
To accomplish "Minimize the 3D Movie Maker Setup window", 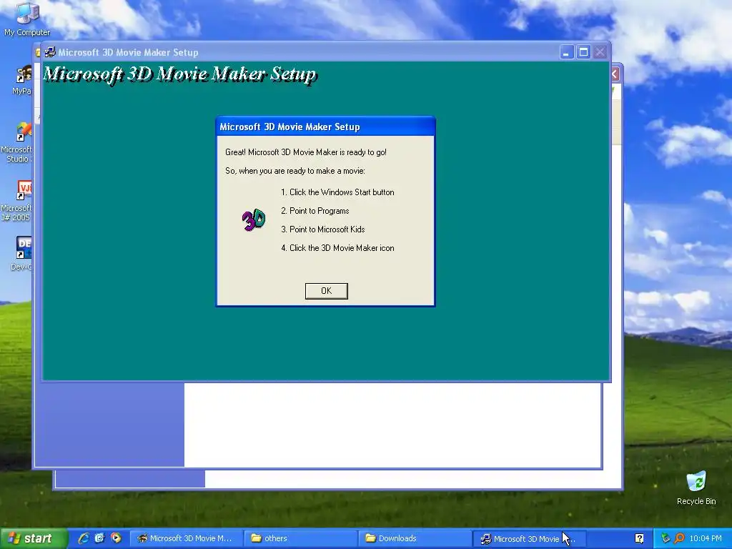I will pos(567,52).
